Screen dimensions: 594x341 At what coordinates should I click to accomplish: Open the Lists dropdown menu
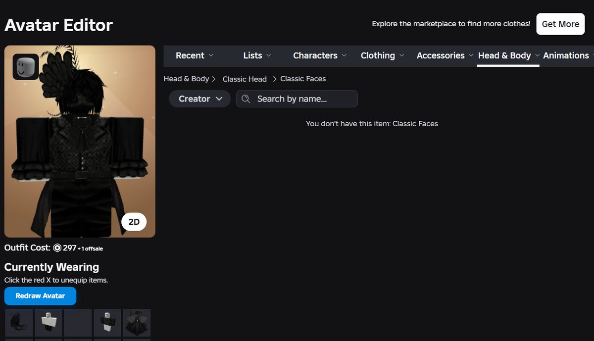[257, 55]
